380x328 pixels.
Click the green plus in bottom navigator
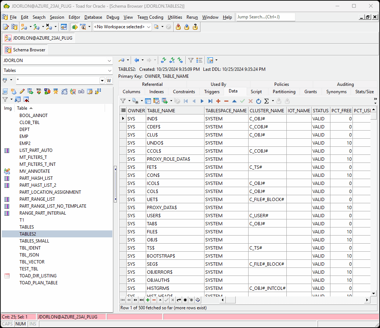point(148,300)
